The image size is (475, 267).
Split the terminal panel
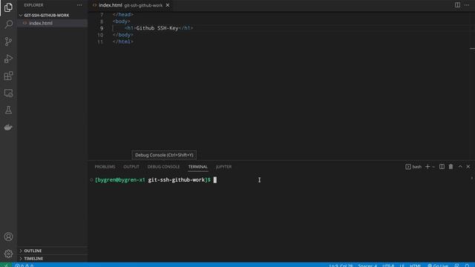[x=442, y=167]
